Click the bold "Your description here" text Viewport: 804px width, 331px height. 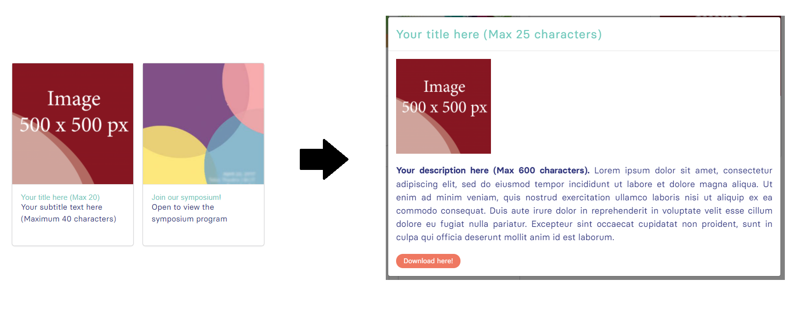(x=442, y=170)
